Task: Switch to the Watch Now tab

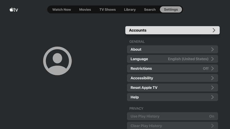Action: click(62, 9)
